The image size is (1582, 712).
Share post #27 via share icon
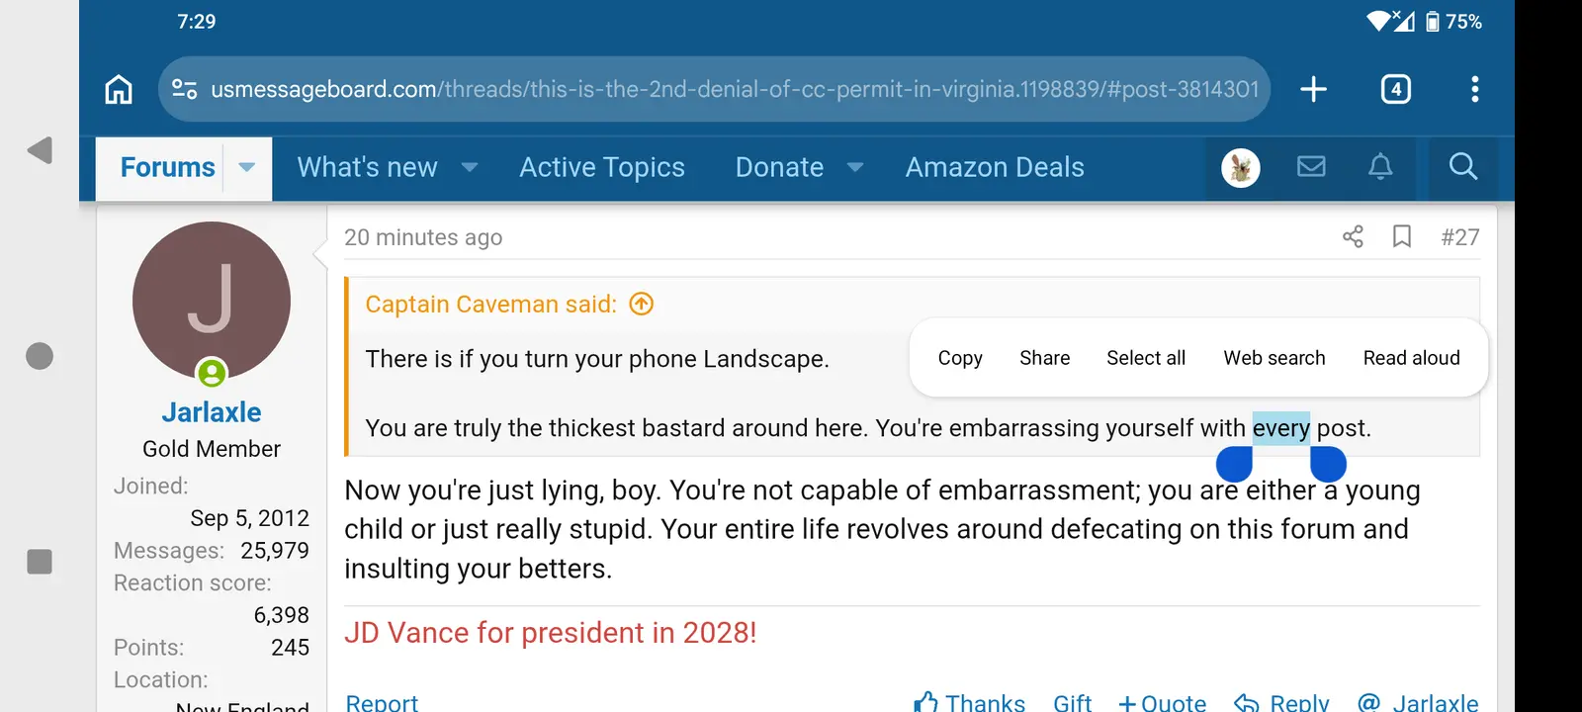point(1353,236)
